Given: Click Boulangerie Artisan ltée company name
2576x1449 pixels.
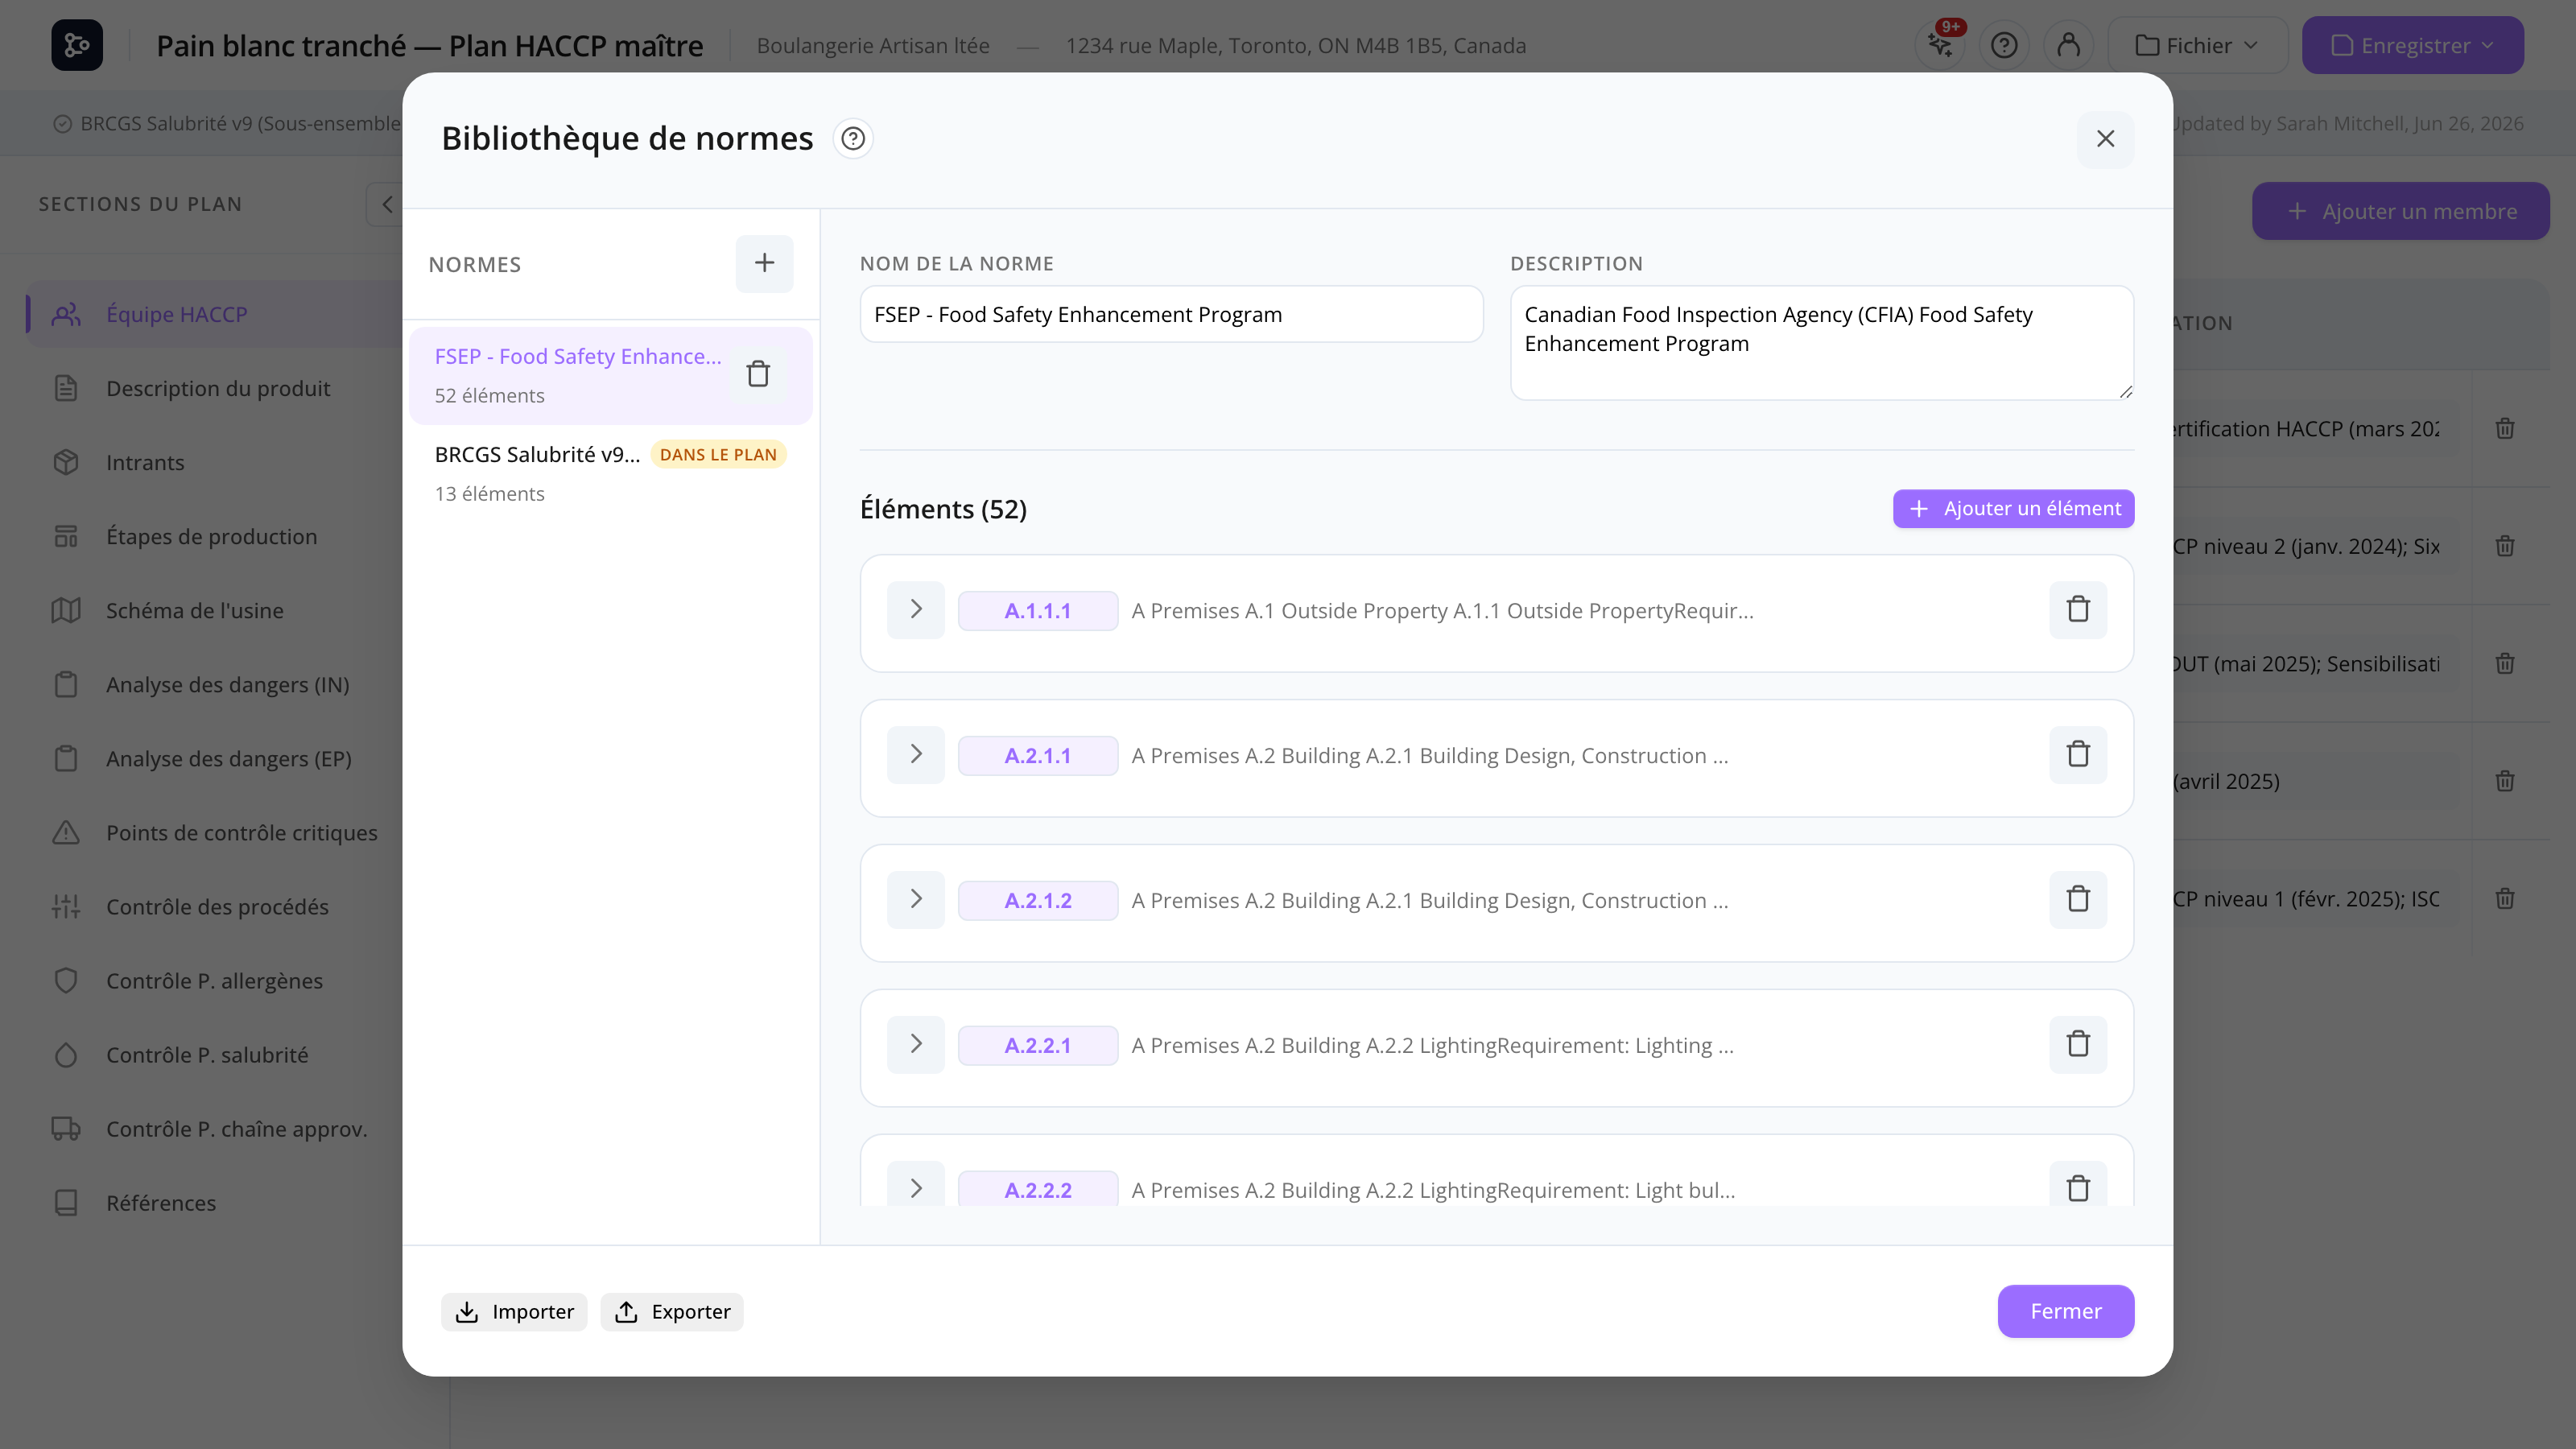Looking at the screenshot, I should [872, 45].
